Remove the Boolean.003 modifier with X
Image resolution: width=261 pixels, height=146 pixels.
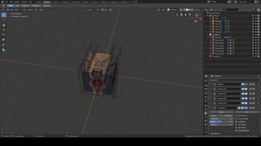[x=258, y=94]
